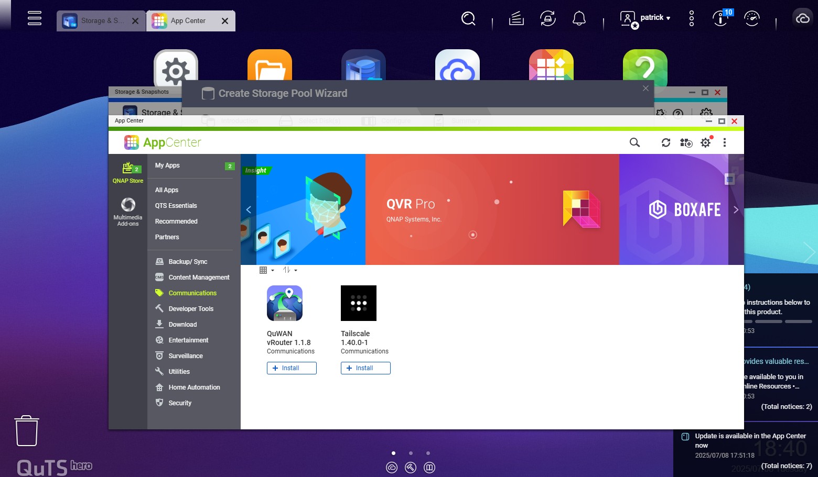The width and height of the screenshot is (818, 477).
Task: Open myQNAPcloud desktop icon
Action: tap(457, 65)
